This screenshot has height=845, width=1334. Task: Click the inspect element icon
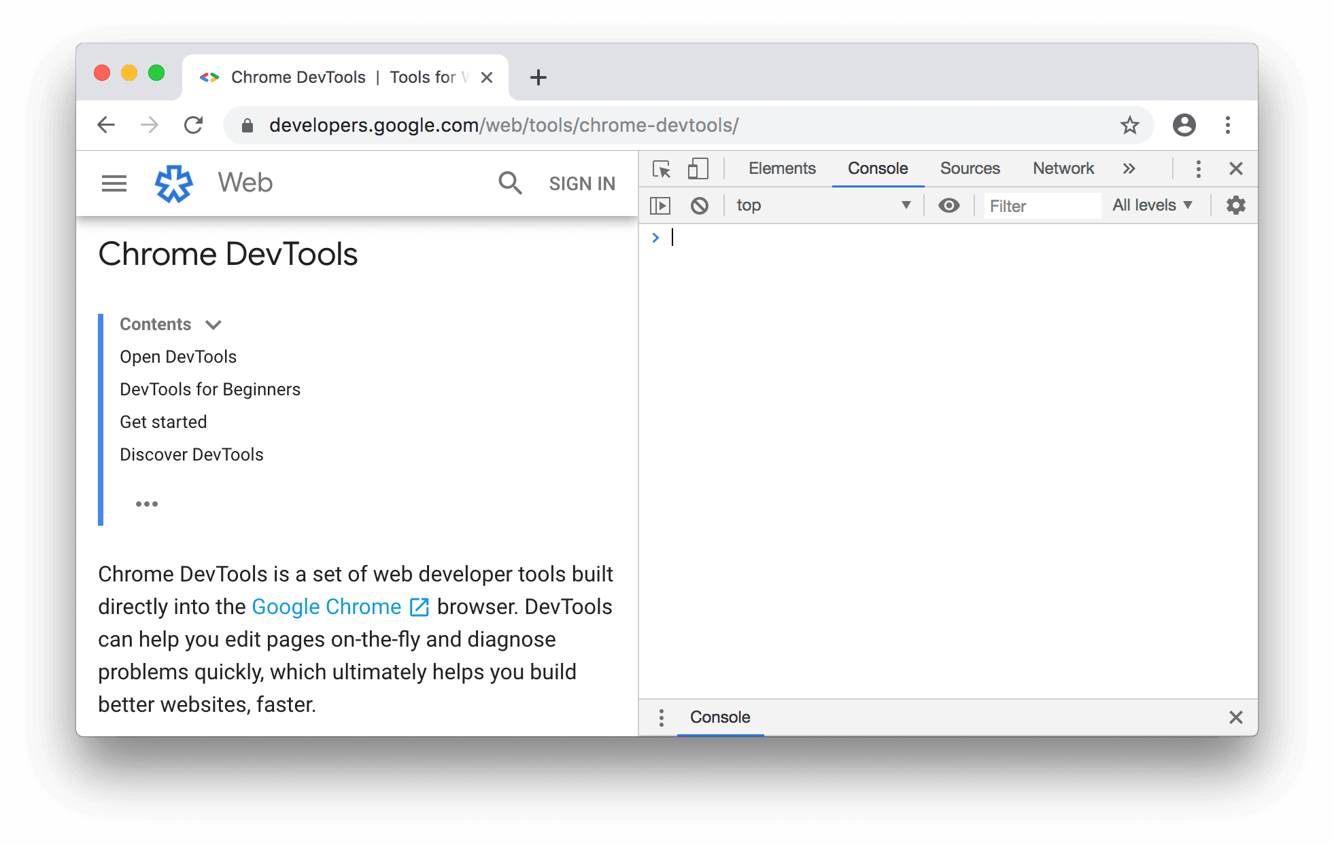[x=660, y=168]
